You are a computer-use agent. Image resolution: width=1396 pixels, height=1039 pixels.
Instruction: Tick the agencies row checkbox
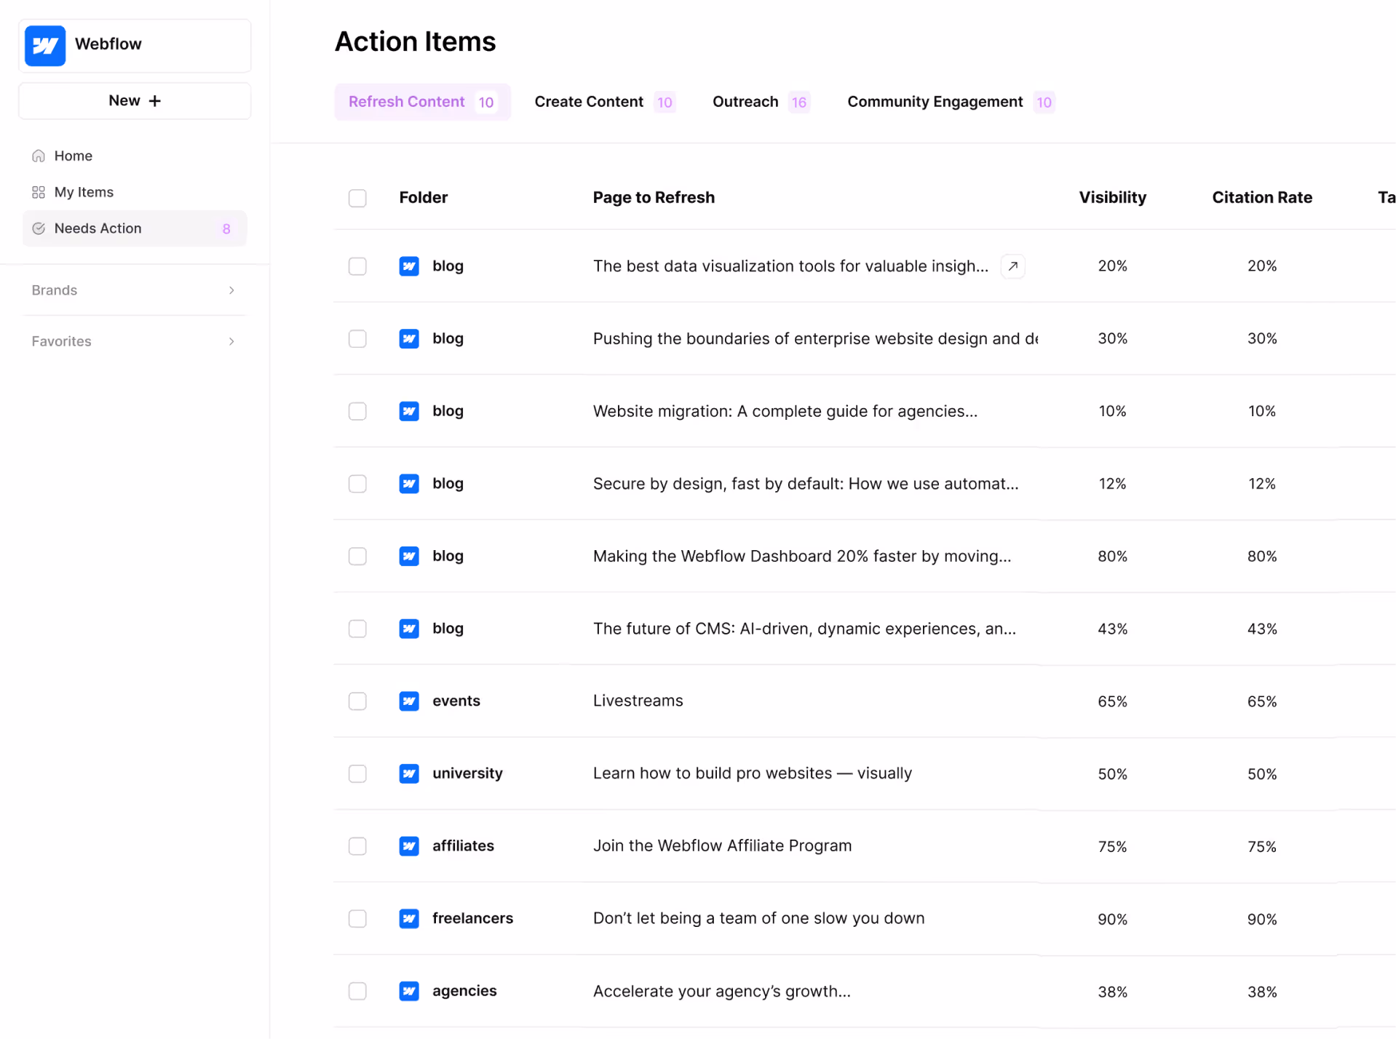point(357,991)
